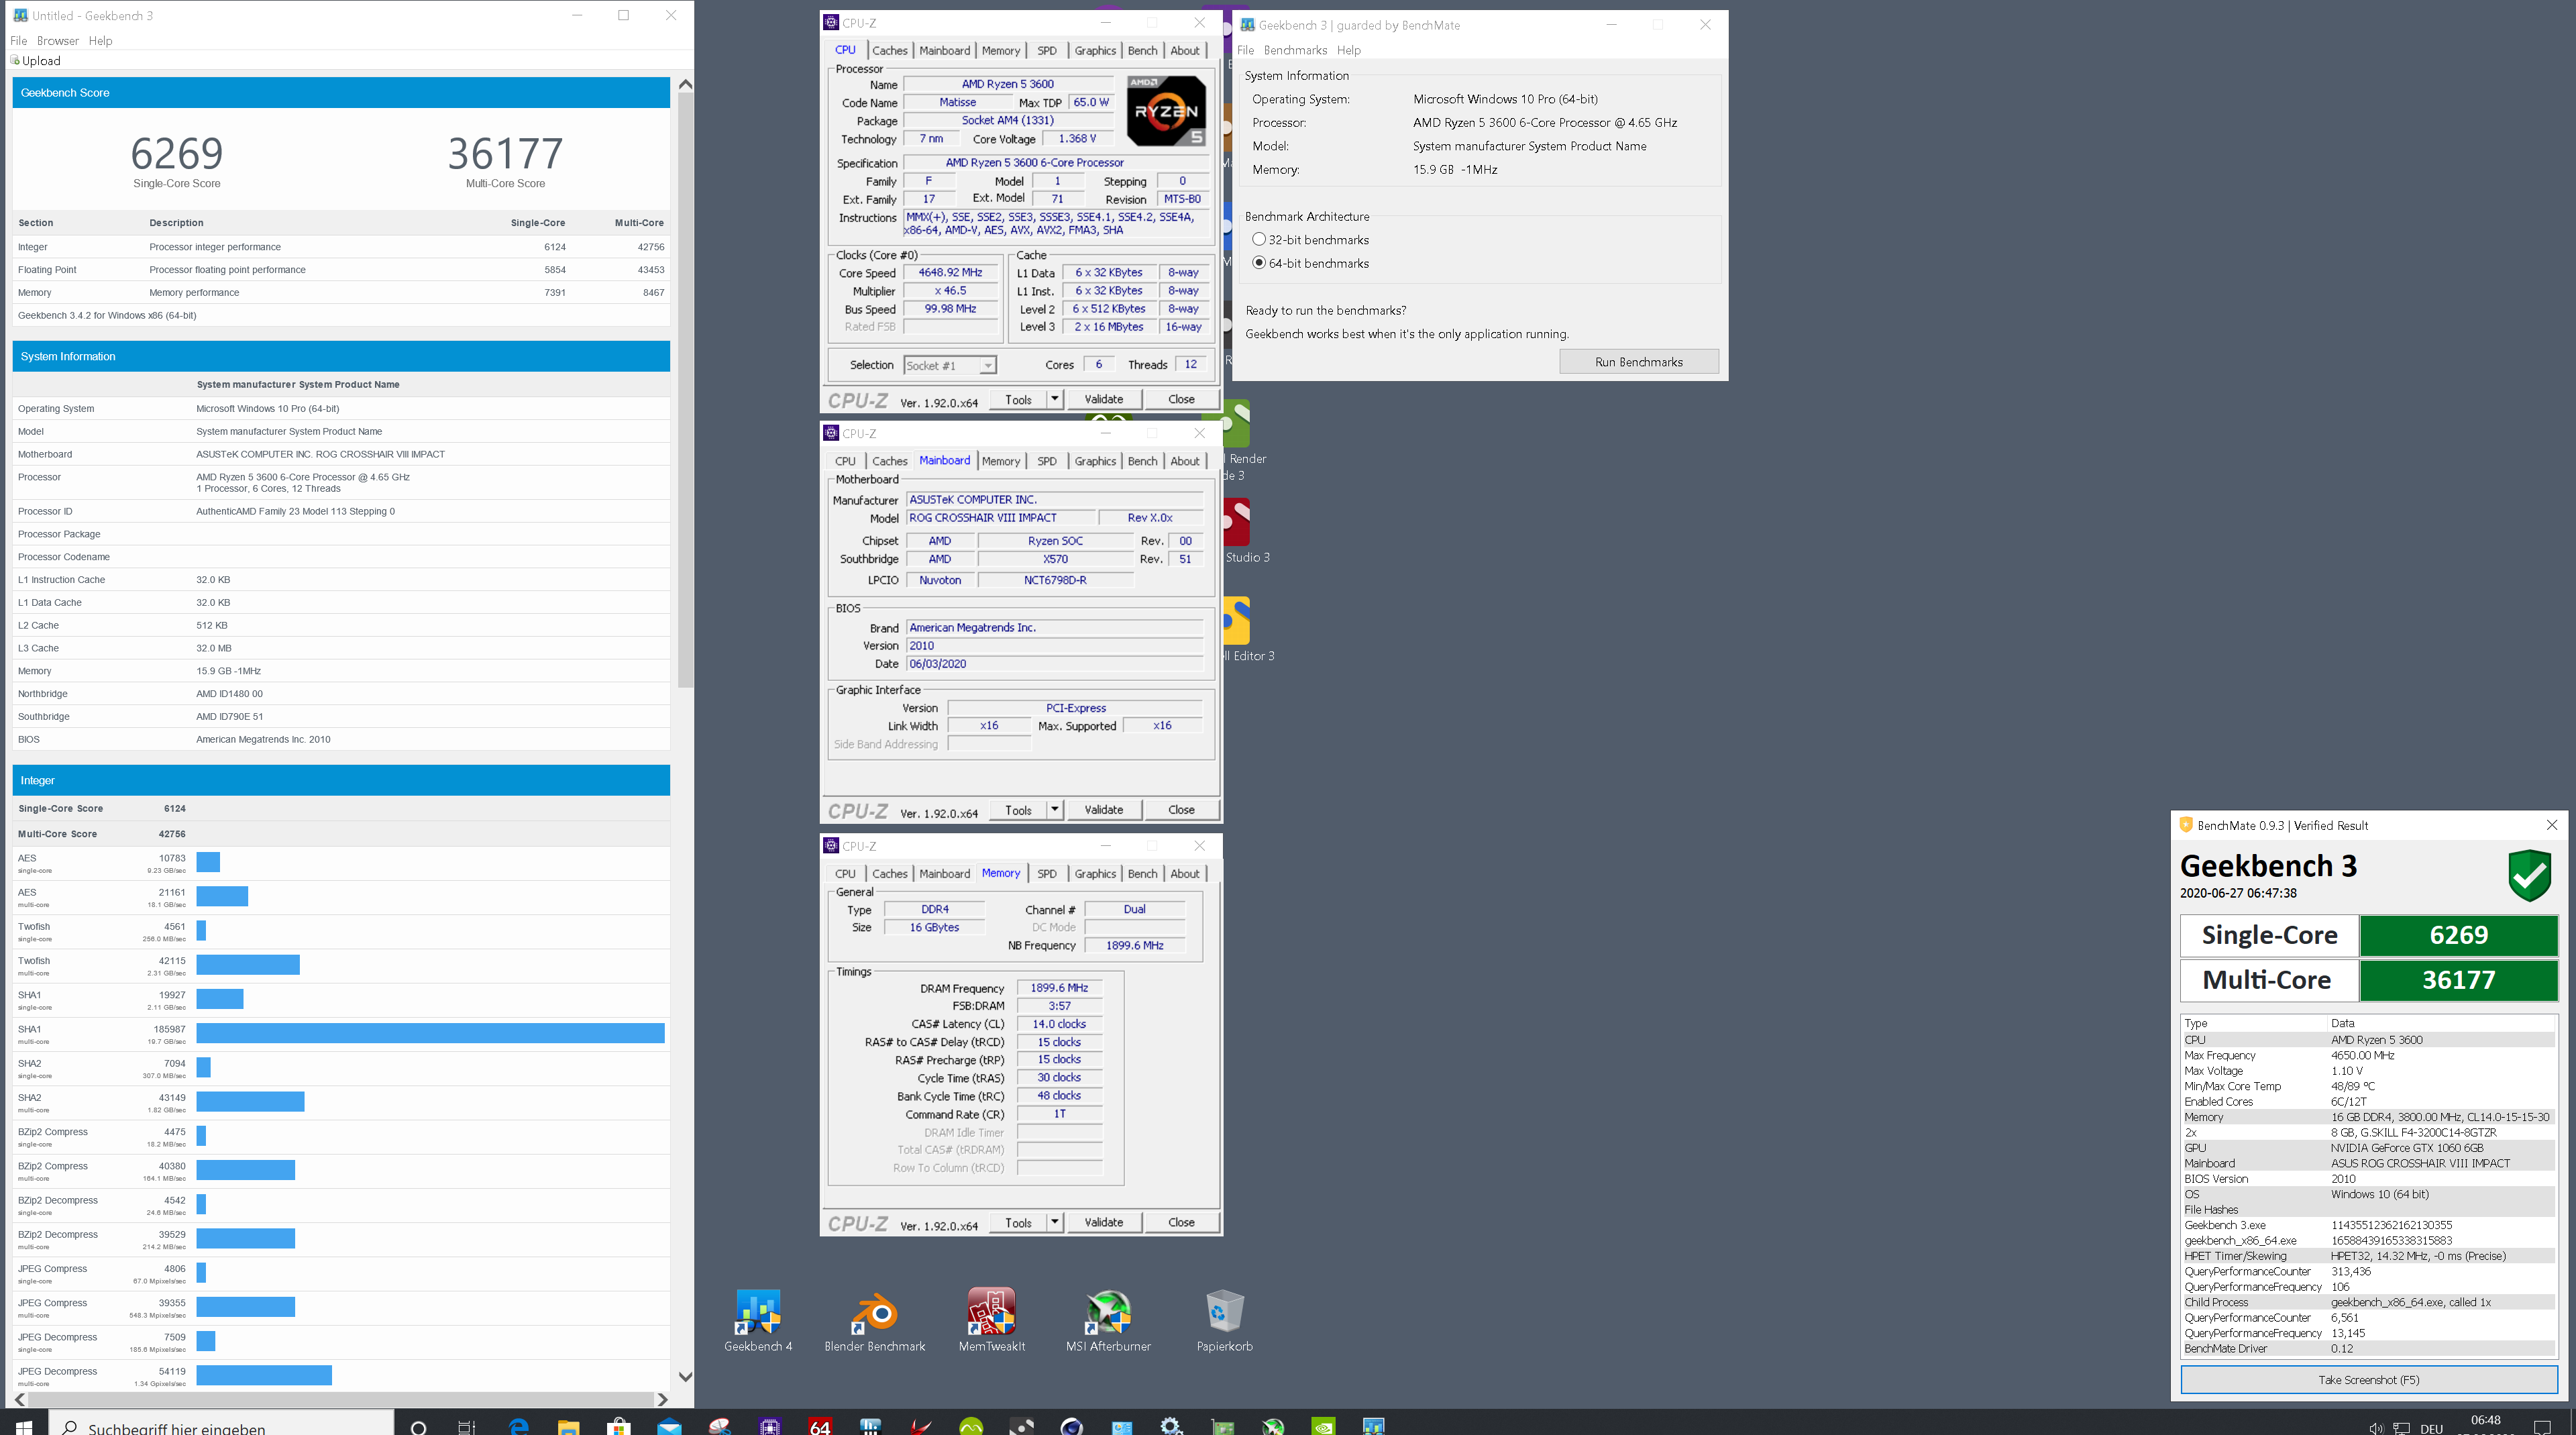Switch to CPU-Z purple chip taskbar icon
The width and height of the screenshot is (2576, 1435).
(769, 1427)
